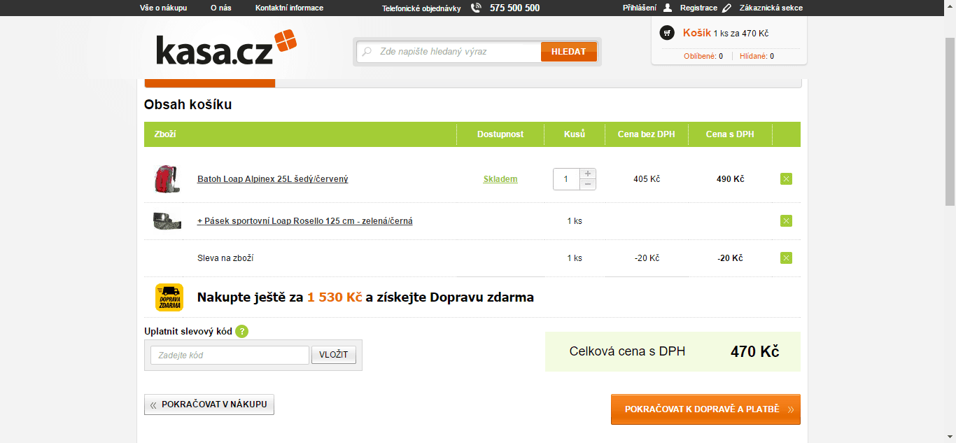
Task: Click the Doprava zdarma truck icon
Action: point(169,297)
